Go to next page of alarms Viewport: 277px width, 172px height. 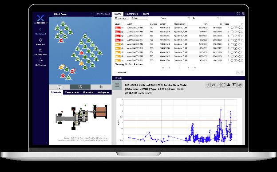(x=188, y=68)
